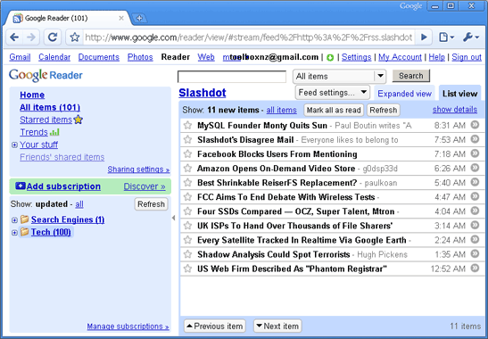Open the Settings link in the header
Screen dimensions: 488x339
pos(356,57)
